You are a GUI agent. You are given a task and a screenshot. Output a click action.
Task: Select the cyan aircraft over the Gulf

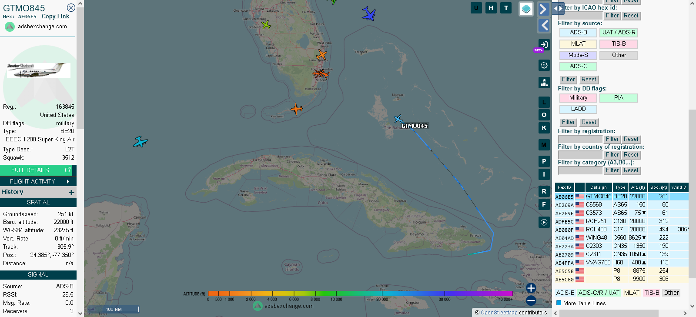pos(140,142)
